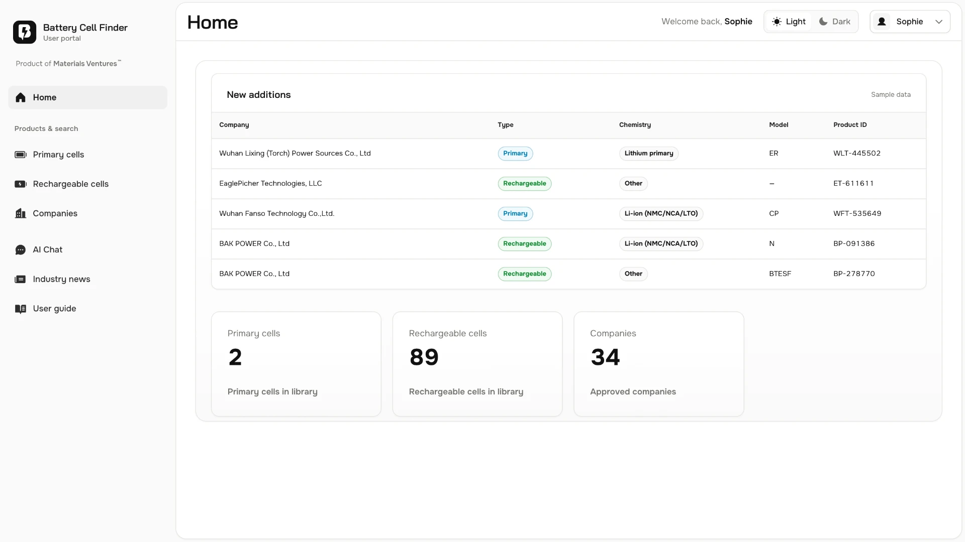The width and height of the screenshot is (965, 542).
Task: Click the Company column header
Action: tap(234, 125)
